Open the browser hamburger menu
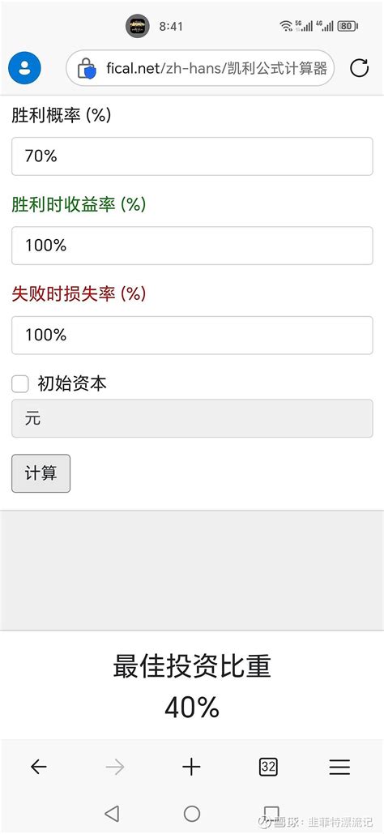The height and width of the screenshot is (834, 384). coord(339,767)
